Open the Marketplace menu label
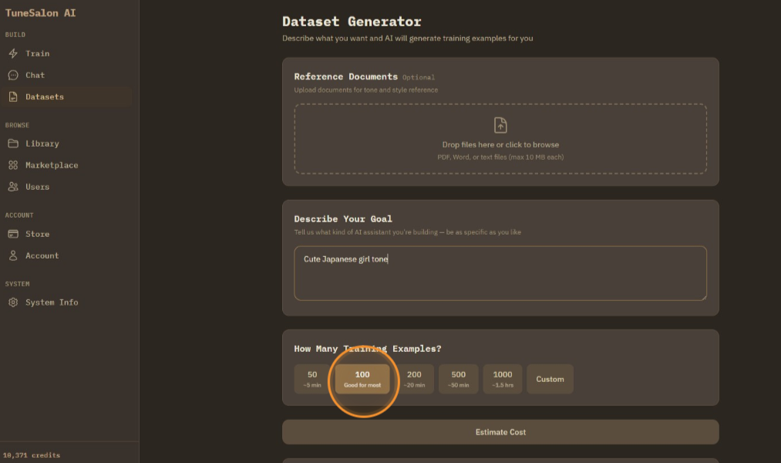The width and height of the screenshot is (781, 463). click(x=52, y=165)
